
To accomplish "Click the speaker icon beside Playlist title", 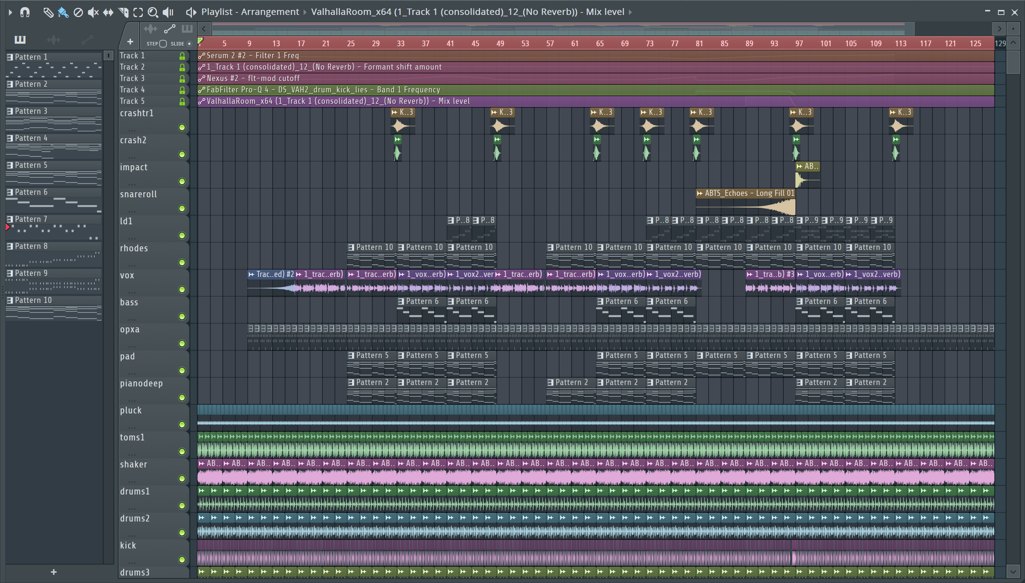I will (191, 12).
